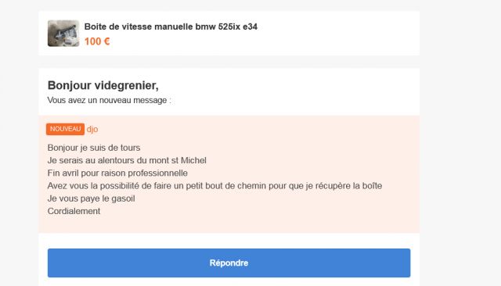Click the blue Répondre button
The image size is (501, 286).
coord(229,263)
